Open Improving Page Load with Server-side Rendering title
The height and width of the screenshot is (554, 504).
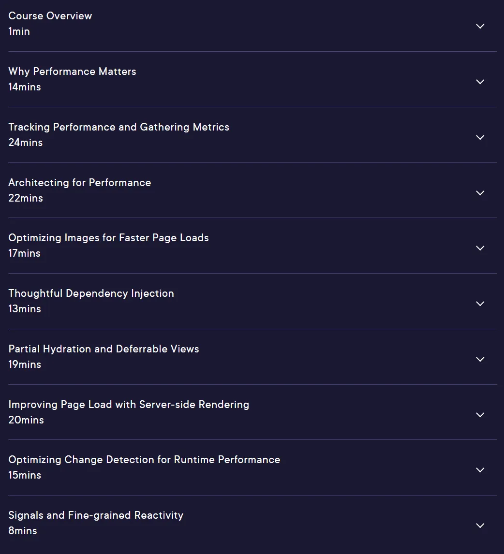(129, 405)
